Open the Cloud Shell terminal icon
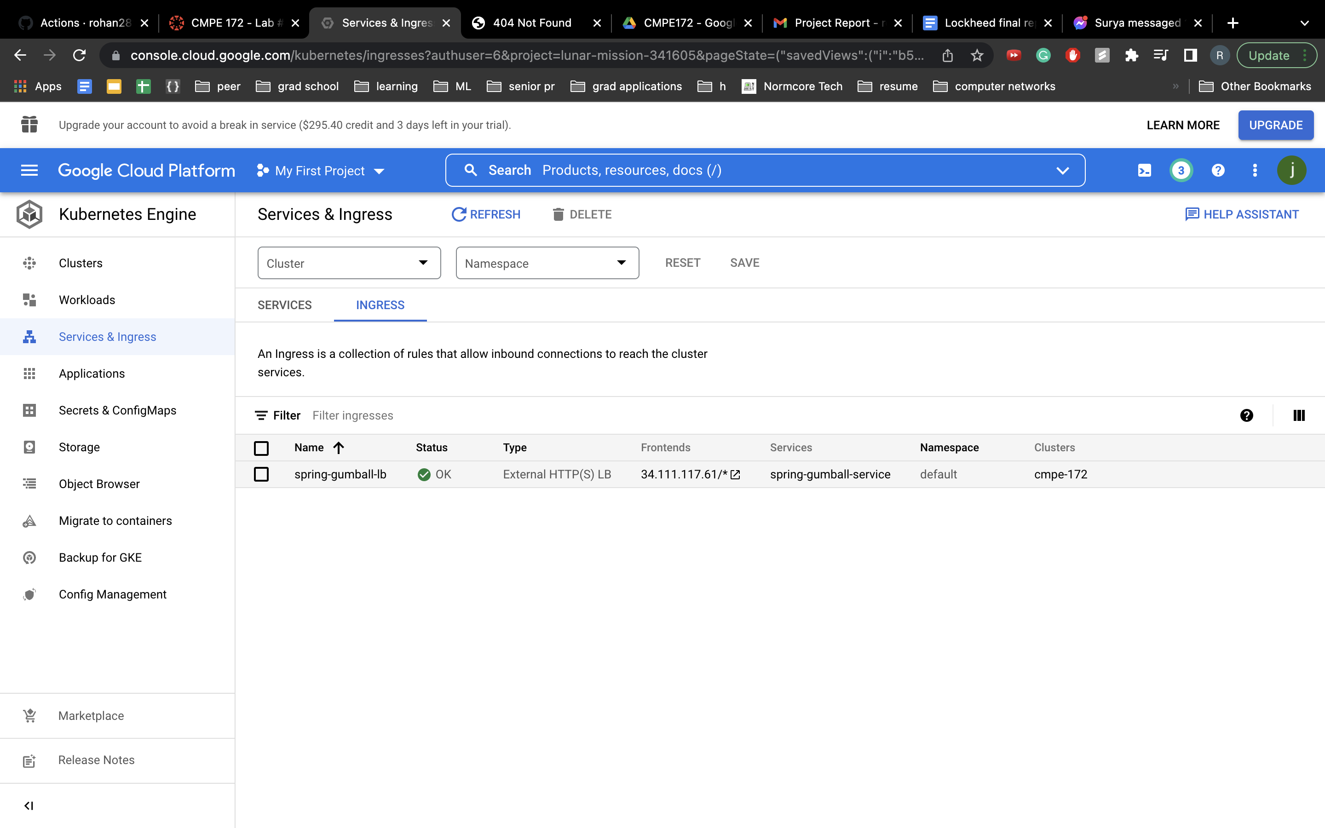The width and height of the screenshot is (1325, 828). click(1144, 170)
